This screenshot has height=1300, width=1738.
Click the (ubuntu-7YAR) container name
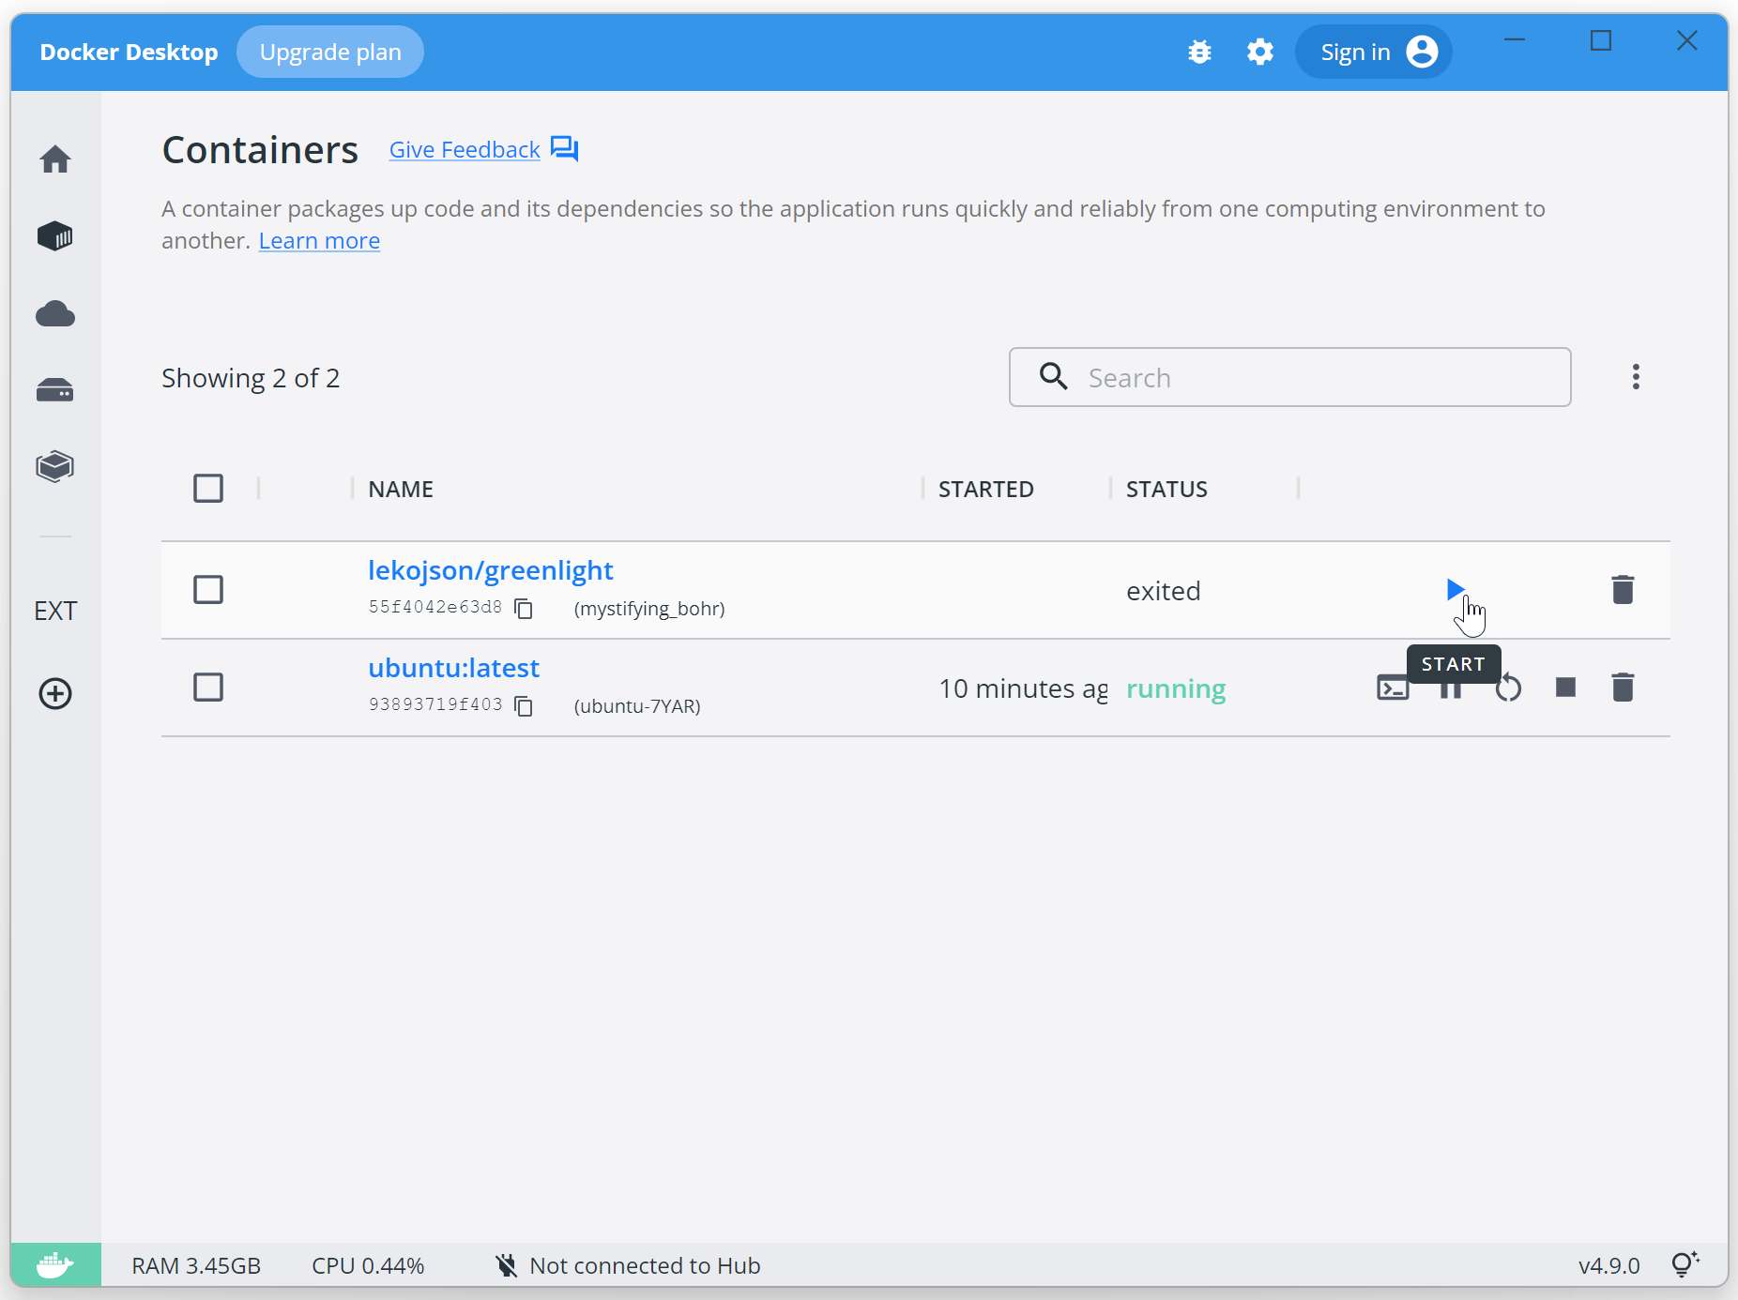pyautogui.click(x=637, y=706)
